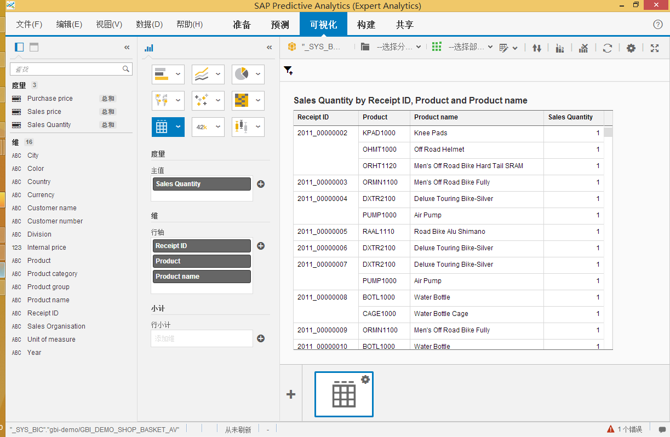Click the Sales Quantity measure chip
The width and height of the screenshot is (670, 437).
click(x=202, y=184)
